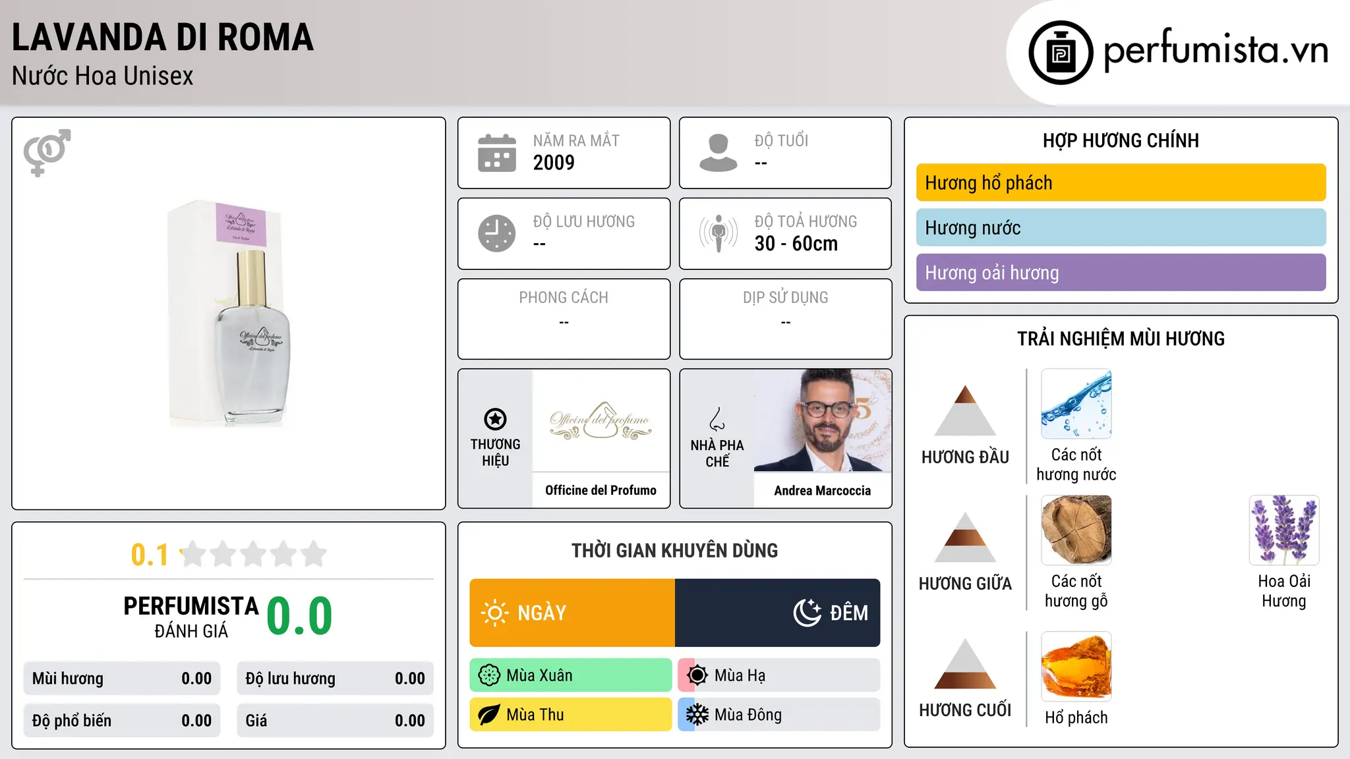The width and height of the screenshot is (1350, 759).
Task: Click the five-star rating row
Action: (253, 554)
